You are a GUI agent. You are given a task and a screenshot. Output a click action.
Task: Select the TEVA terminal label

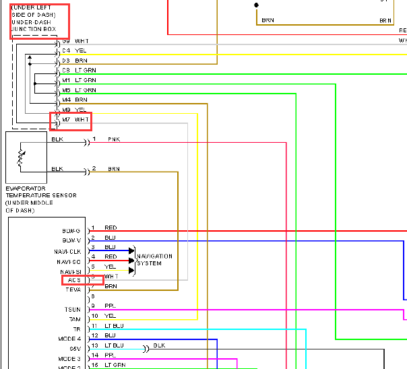click(x=73, y=290)
